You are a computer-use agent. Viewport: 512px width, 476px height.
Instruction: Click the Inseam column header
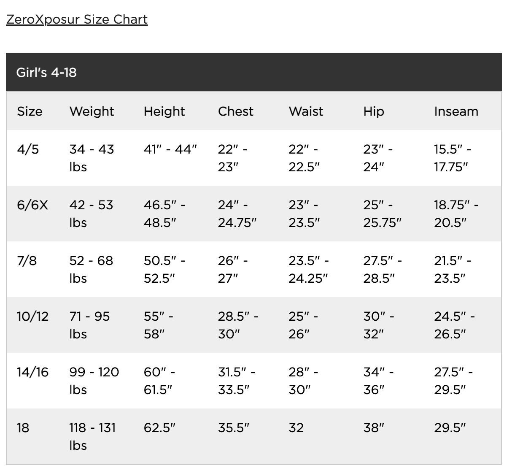pyautogui.click(x=456, y=111)
